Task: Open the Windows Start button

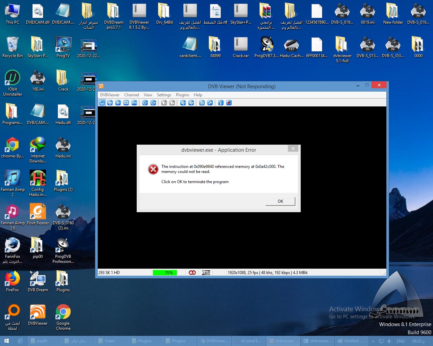Action: pyautogui.click(x=6, y=341)
